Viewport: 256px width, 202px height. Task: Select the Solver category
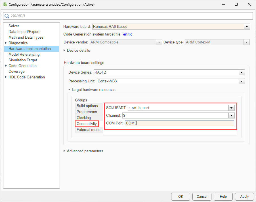tap(14, 26)
